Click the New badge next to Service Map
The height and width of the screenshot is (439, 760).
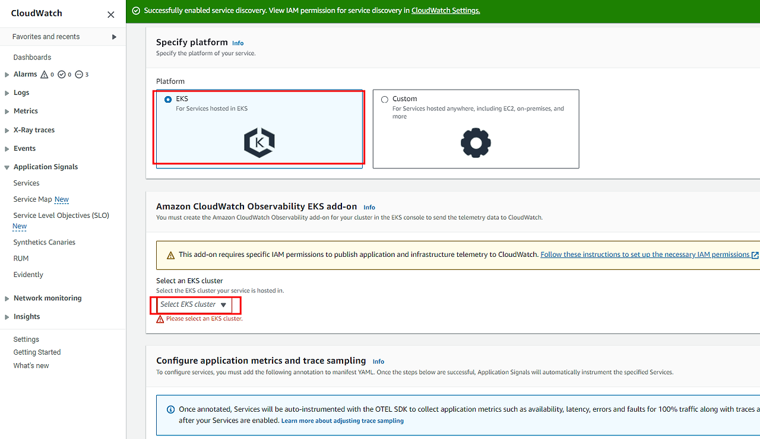point(62,199)
